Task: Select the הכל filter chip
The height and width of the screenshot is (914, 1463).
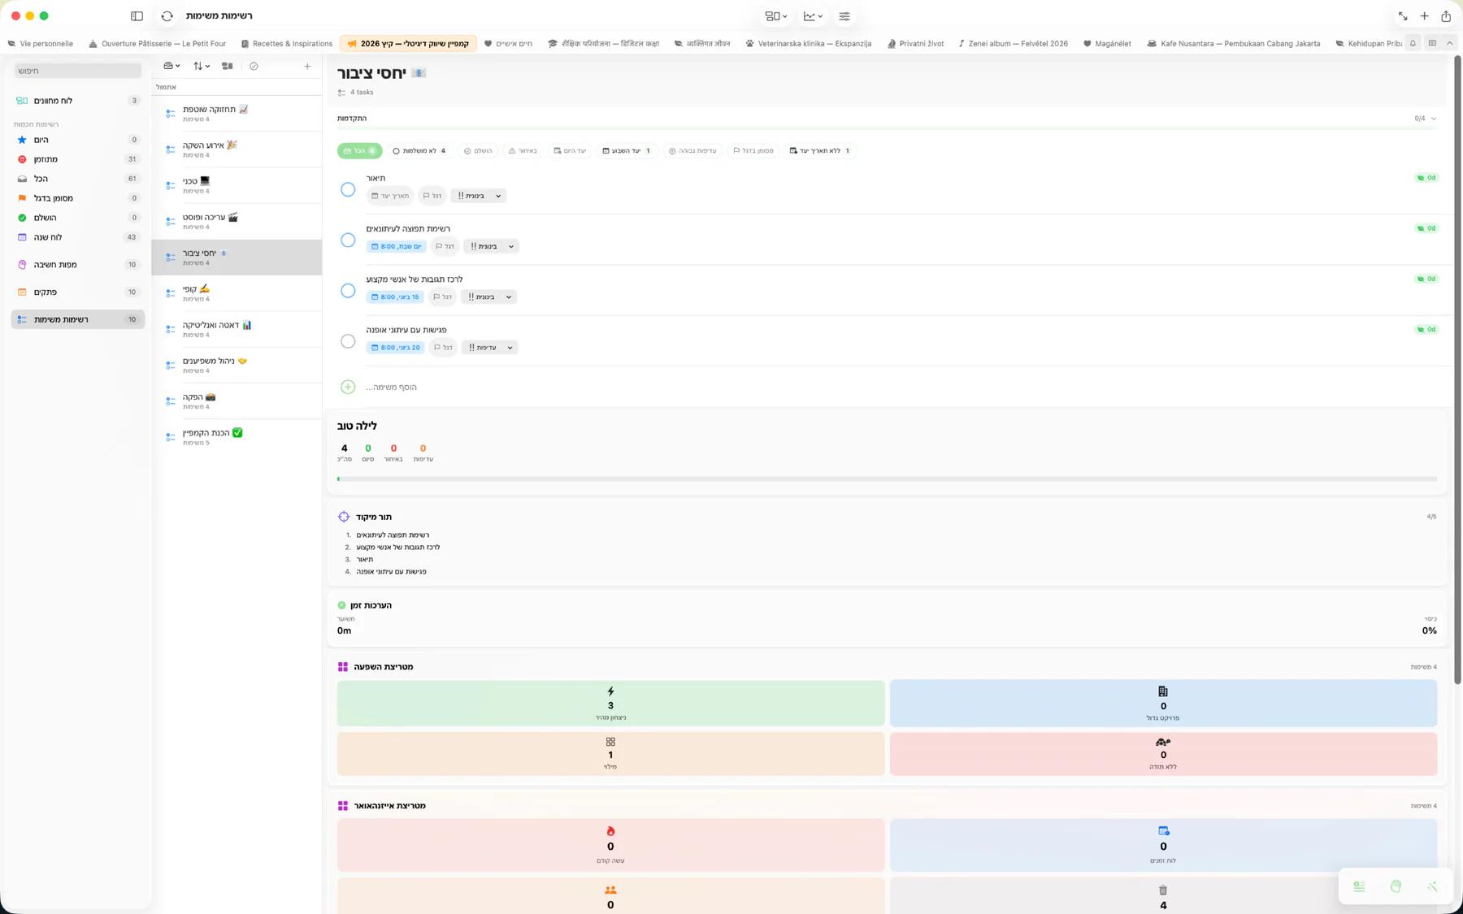Action: [359, 150]
